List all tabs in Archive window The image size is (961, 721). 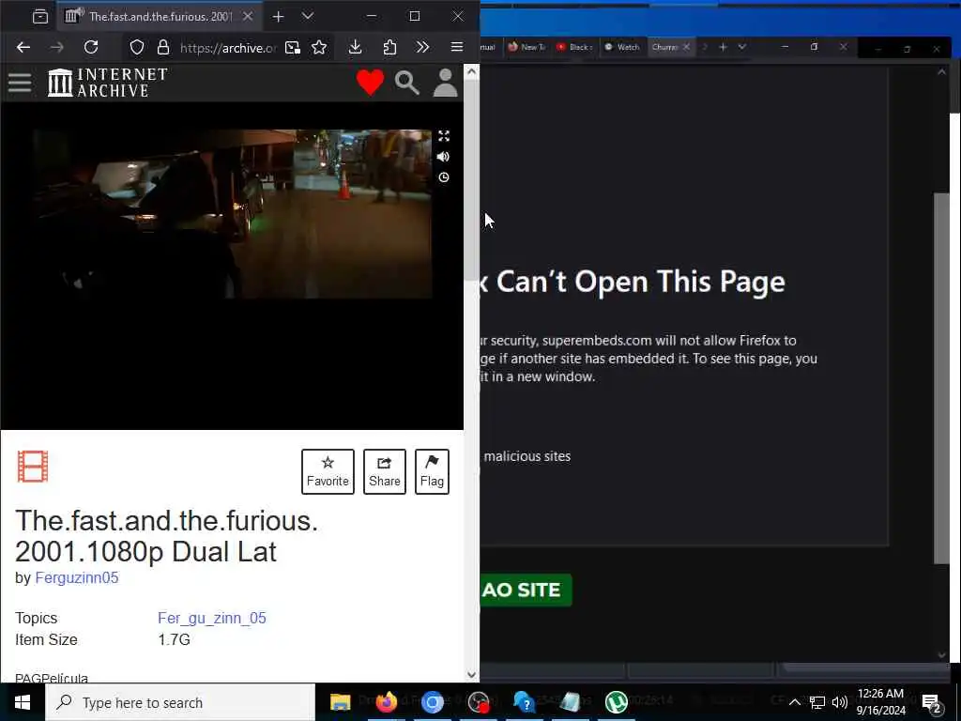click(308, 17)
